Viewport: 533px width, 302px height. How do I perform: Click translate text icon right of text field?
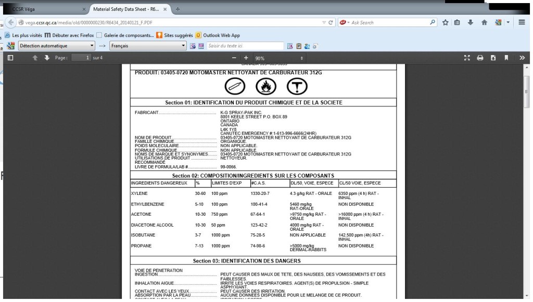290,46
